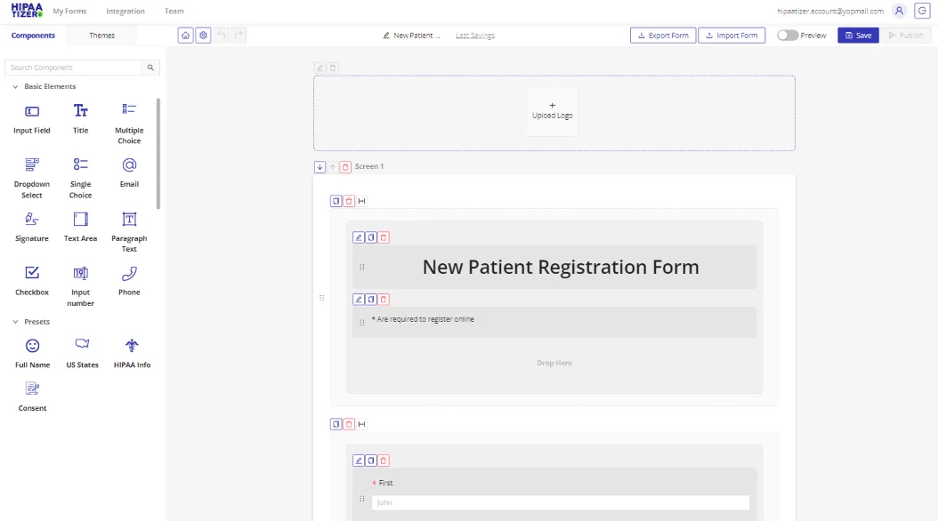Open the My Forms menu
This screenshot has height=521, width=938.
click(69, 11)
